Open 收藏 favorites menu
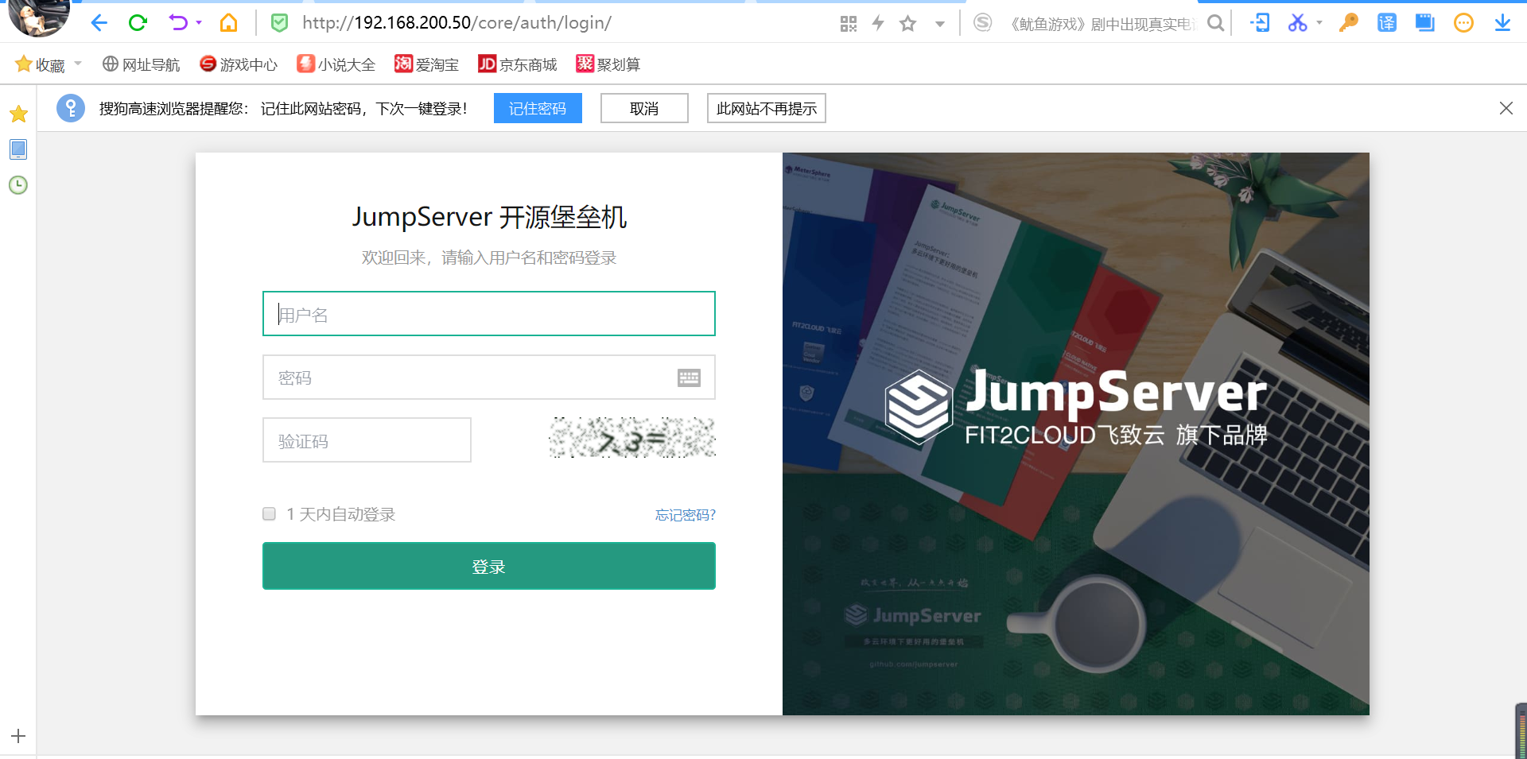This screenshot has height=759, width=1527. pyautogui.click(x=41, y=64)
